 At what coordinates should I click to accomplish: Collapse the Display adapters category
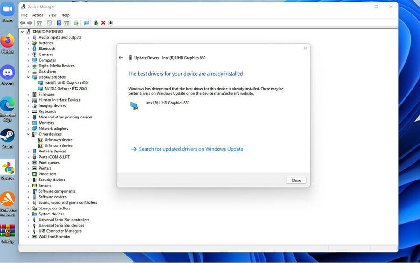pyautogui.click(x=28, y=77)
